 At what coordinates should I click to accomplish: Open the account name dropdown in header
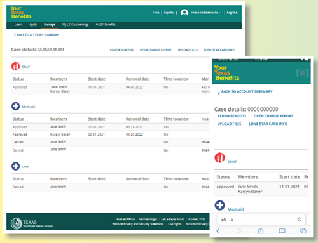click(x=205, y=13)
